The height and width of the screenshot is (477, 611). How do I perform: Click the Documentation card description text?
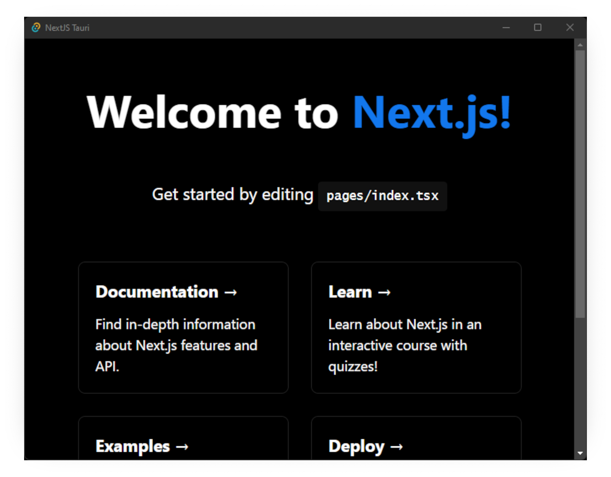click(176, 345)
